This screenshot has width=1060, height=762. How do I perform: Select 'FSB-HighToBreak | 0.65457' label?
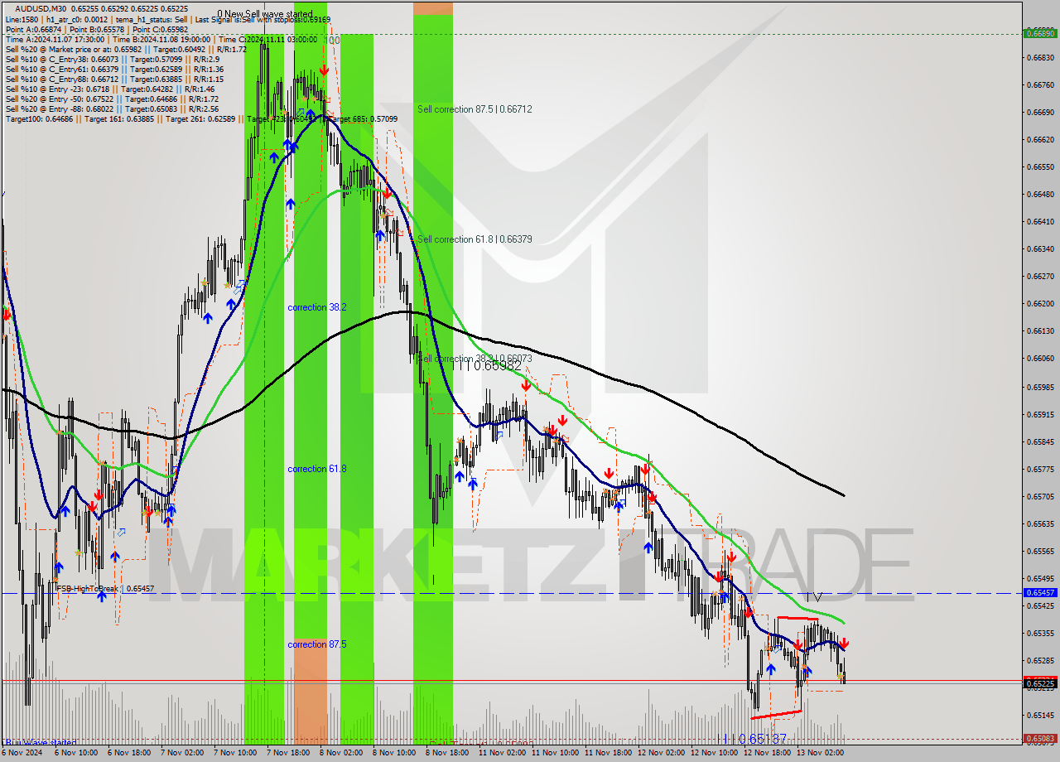104,589
